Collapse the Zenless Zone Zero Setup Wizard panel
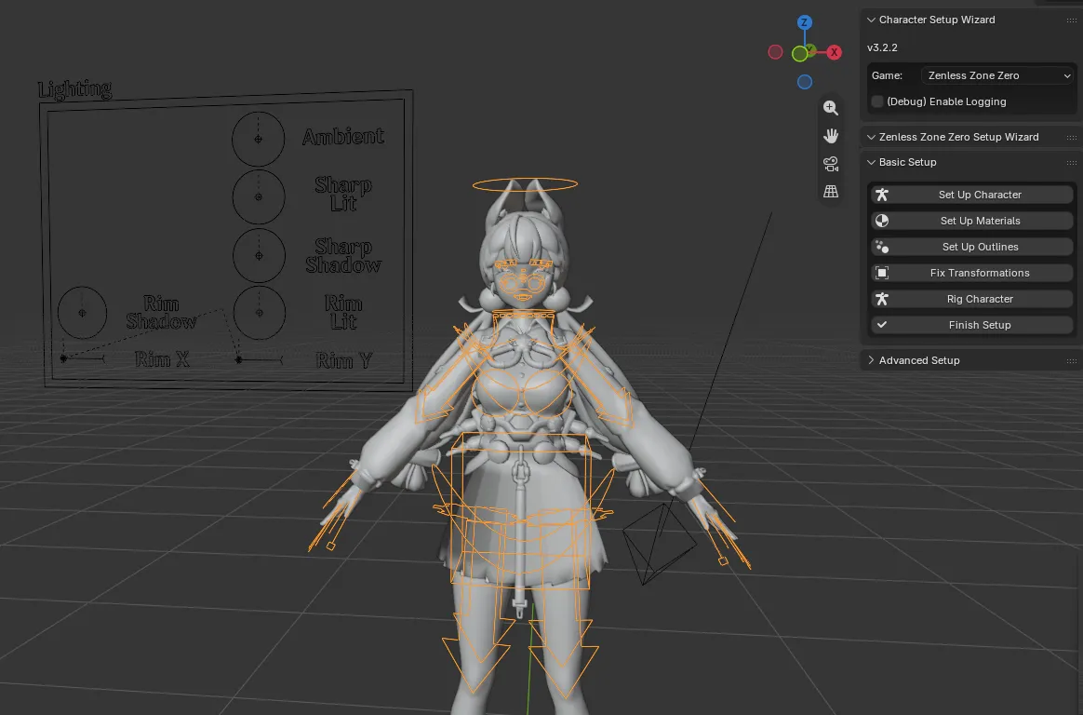This screenshot has height=715, width=1083. [x=872, y=138]
